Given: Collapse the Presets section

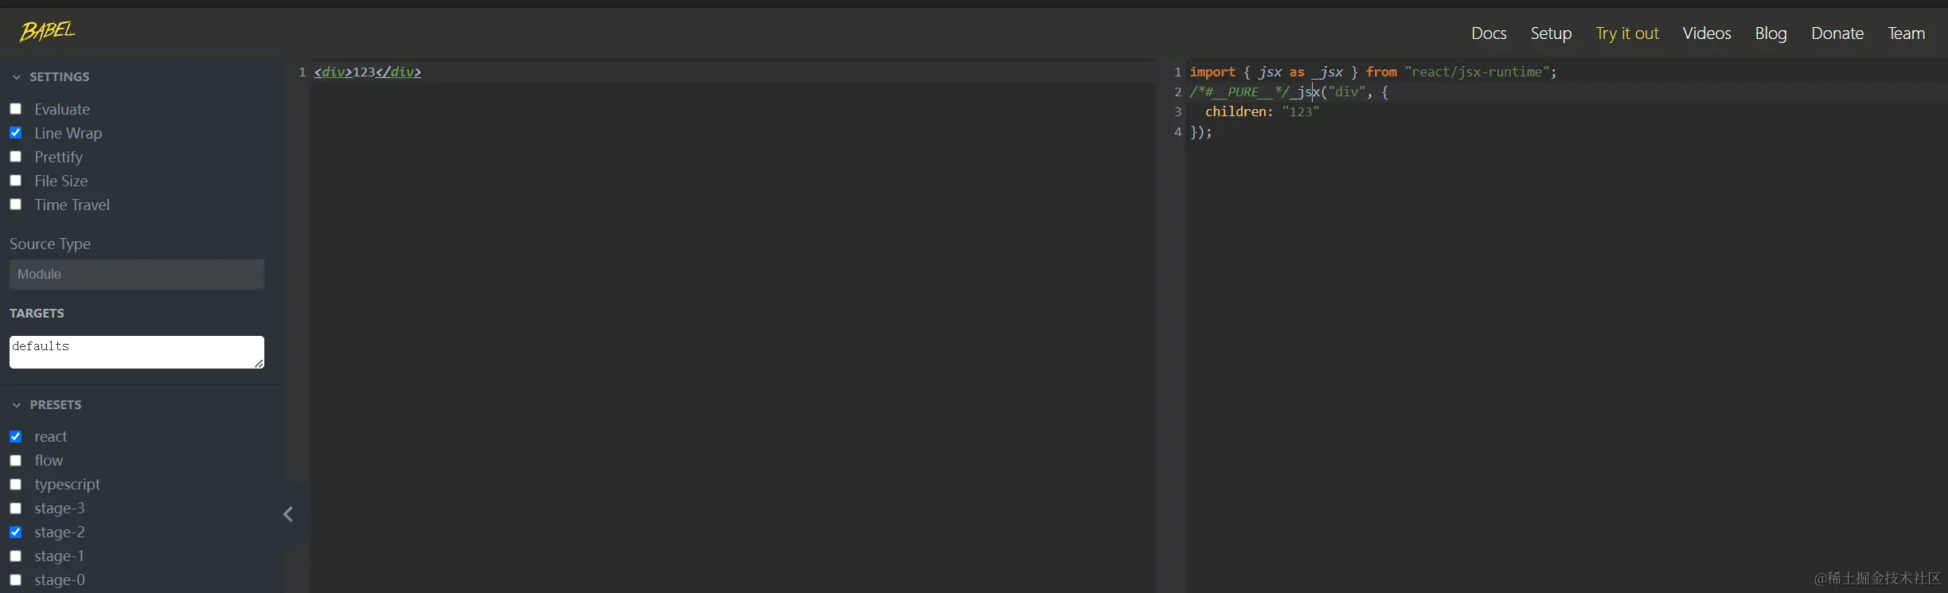Looking at the screenshot, I should click(x=17, y=405).
